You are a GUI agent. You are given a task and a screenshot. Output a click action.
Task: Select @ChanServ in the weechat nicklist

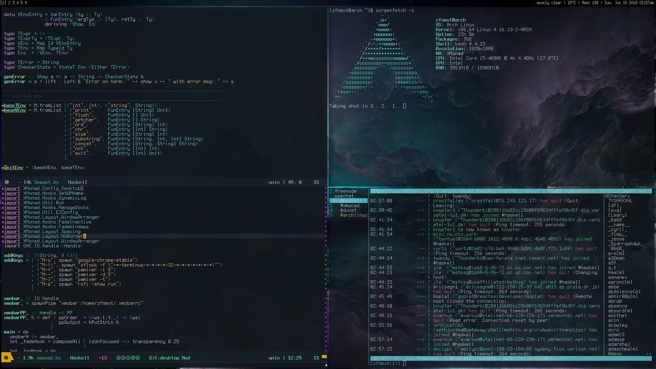pyautogui.click(x=617, y=196)
